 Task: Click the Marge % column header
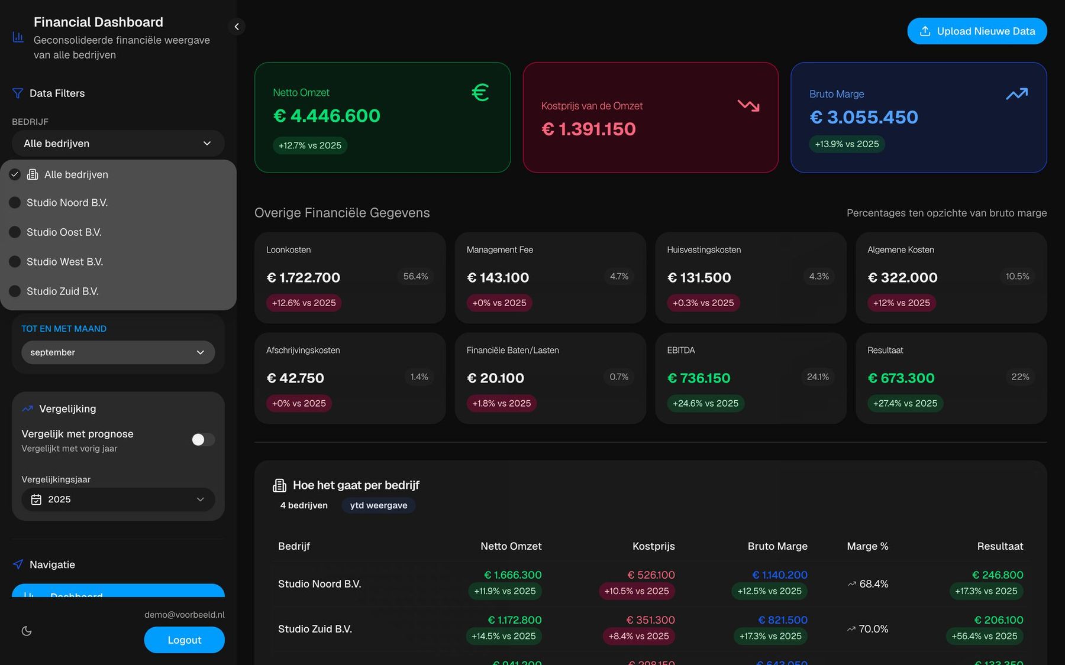coord(867,546)
